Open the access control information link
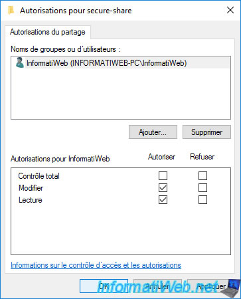 pyautogui.click(x=96, y=265)
